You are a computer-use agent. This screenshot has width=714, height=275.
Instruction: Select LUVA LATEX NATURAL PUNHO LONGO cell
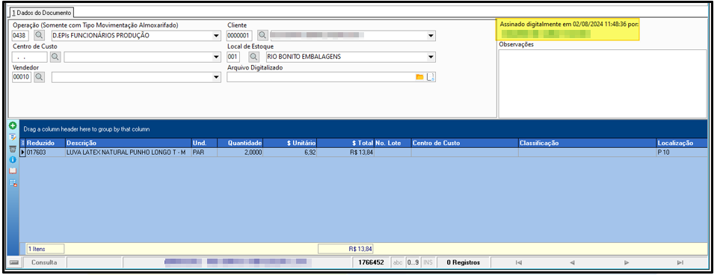tap(128, 152)
